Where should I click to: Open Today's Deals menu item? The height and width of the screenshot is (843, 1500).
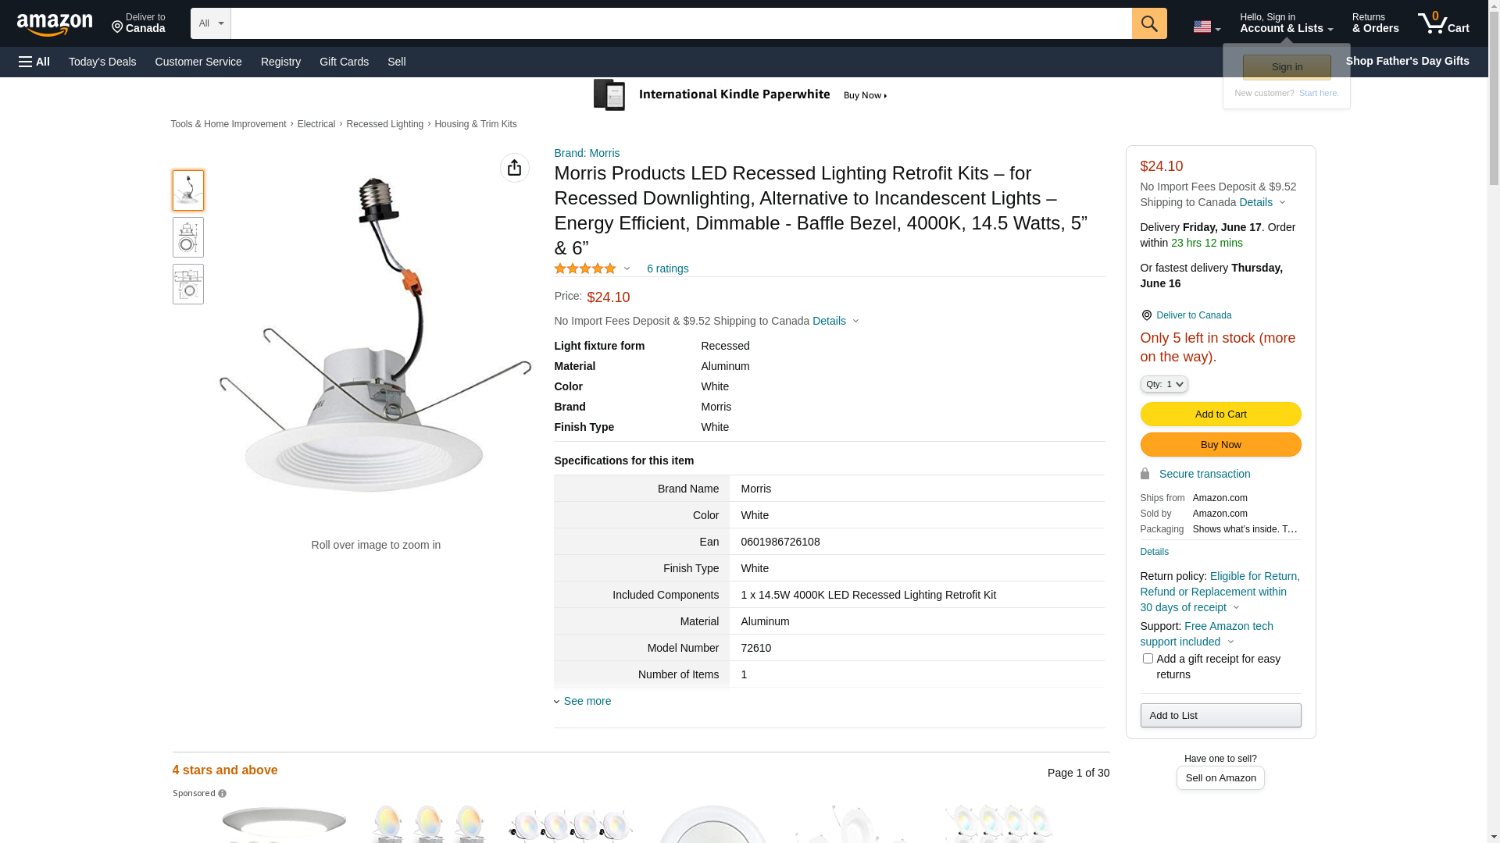pos(102,62)
